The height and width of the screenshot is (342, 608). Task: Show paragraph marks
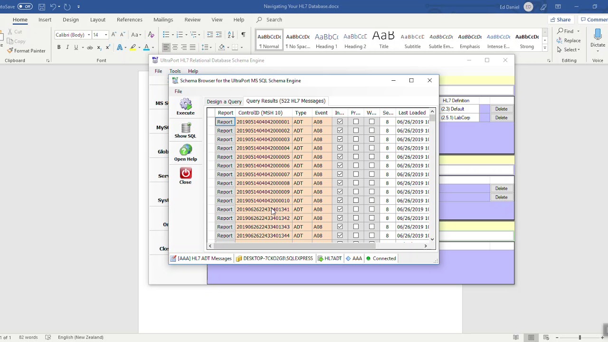pos(243,35)
